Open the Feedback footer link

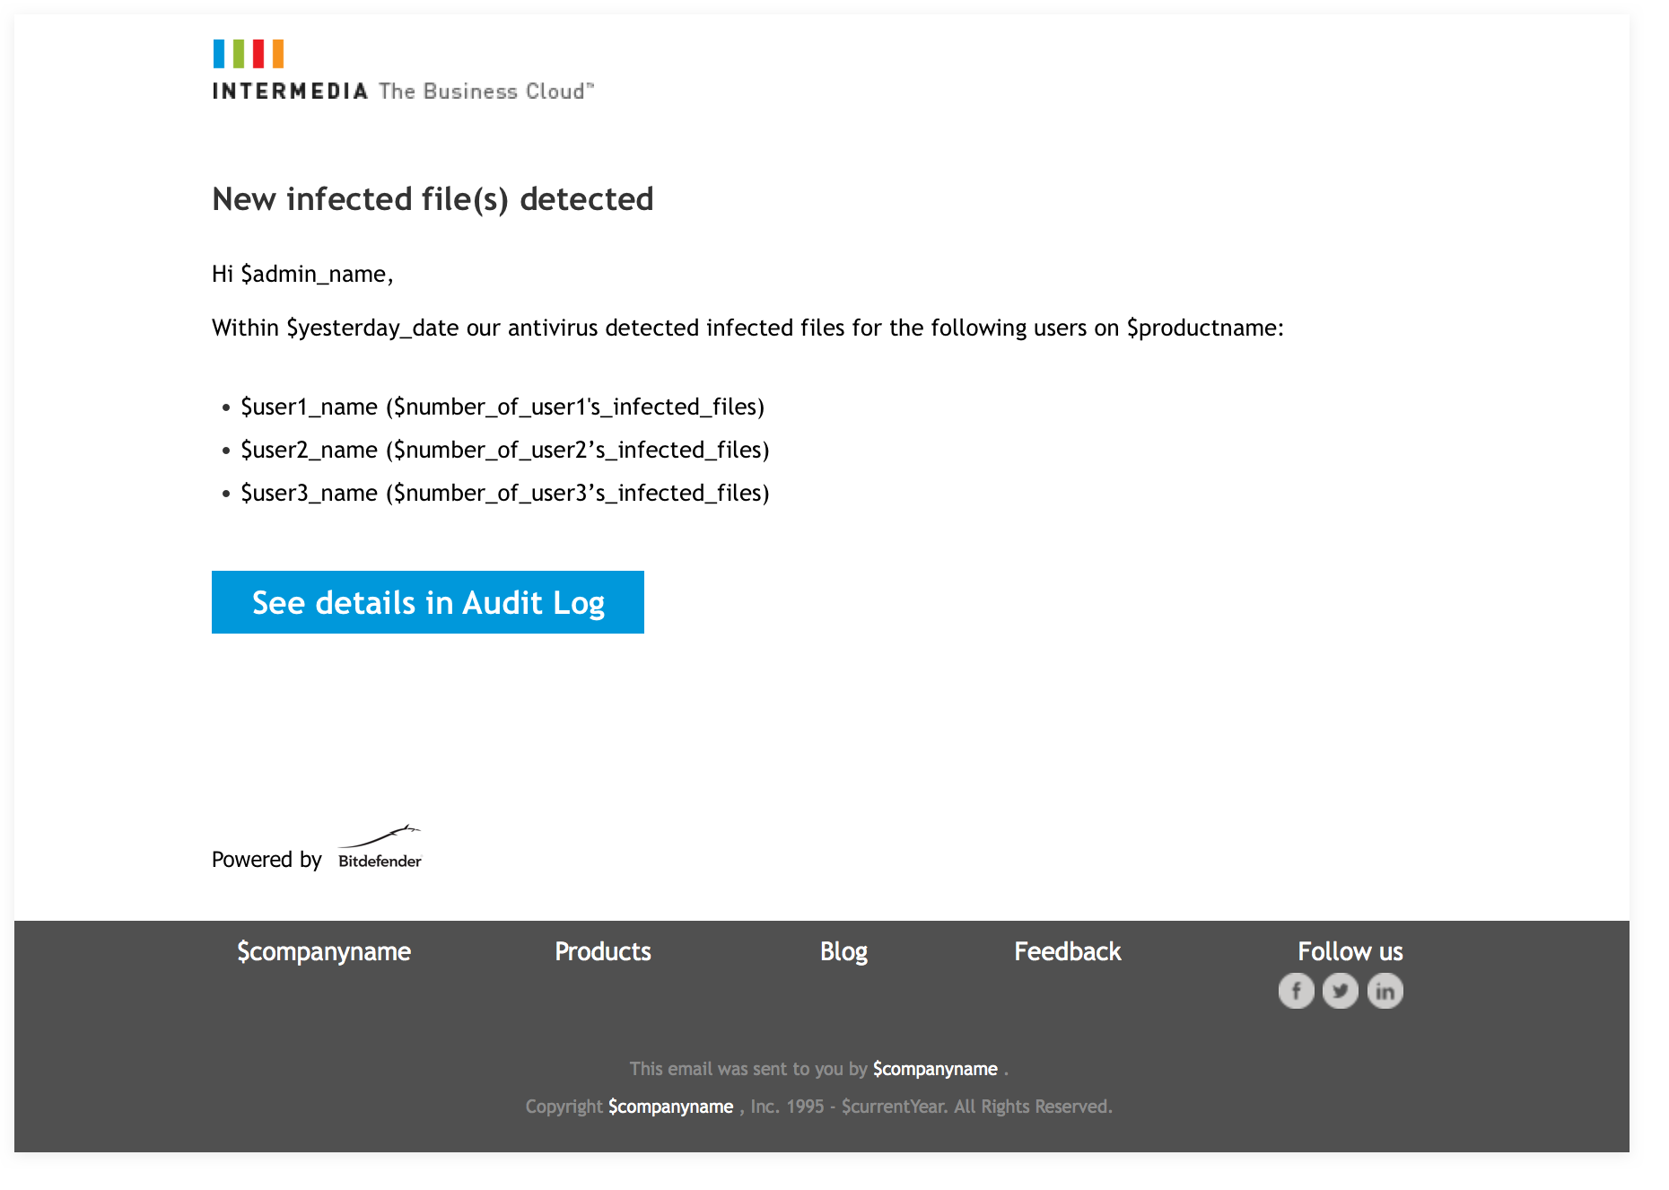click(1068, 951)
